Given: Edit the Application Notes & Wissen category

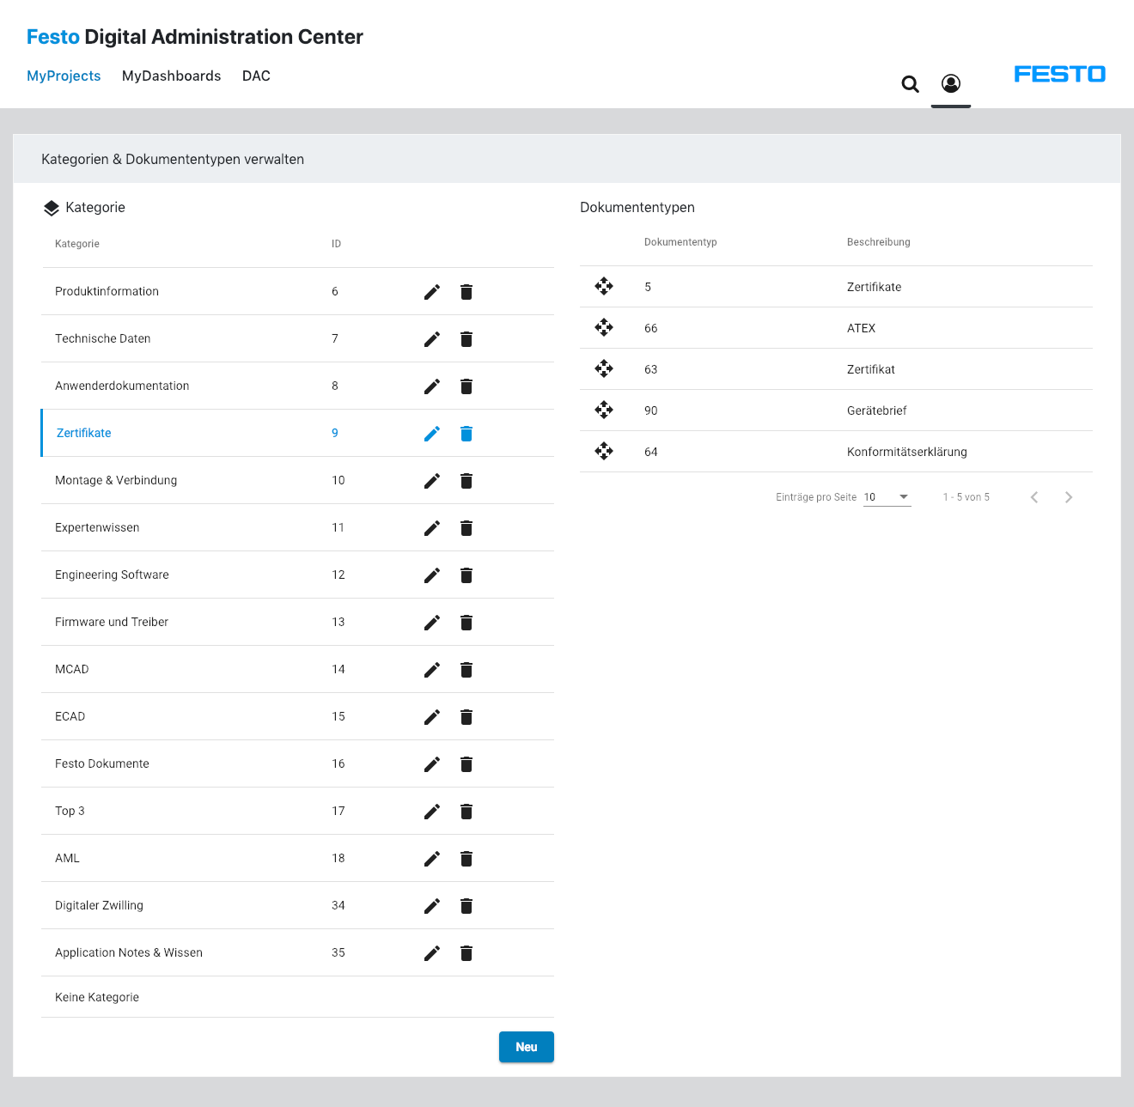Looking at the screenshot, I should 431,952.
